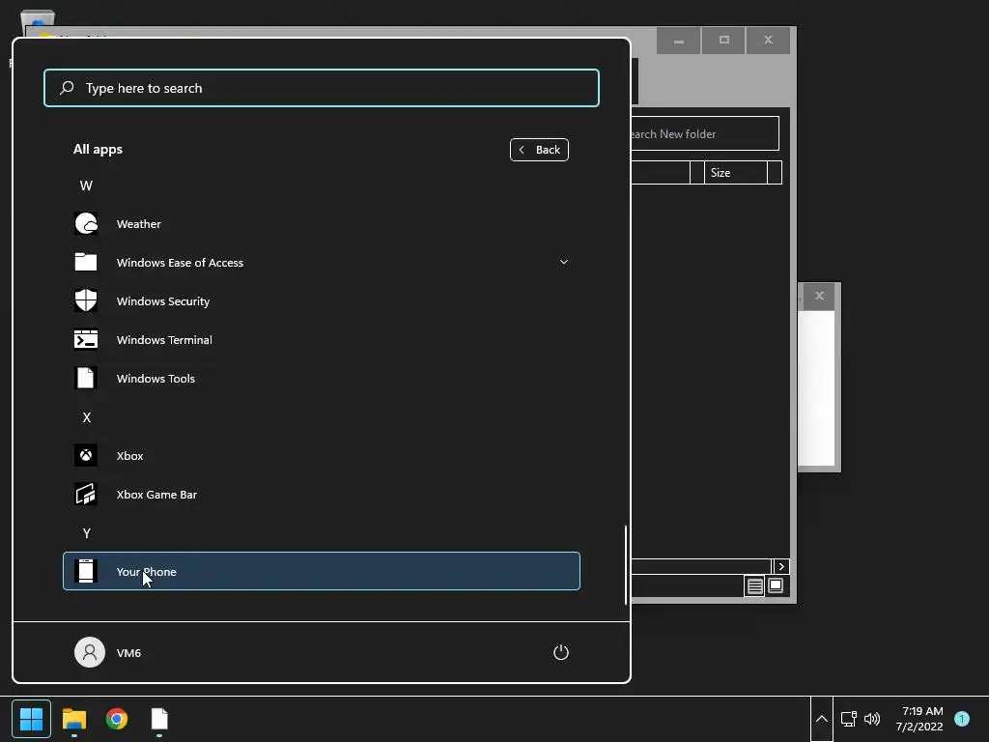989x742 pixels.
Task: Click the Windows Start button on taskbar
Action: click(x=31, y=719)
